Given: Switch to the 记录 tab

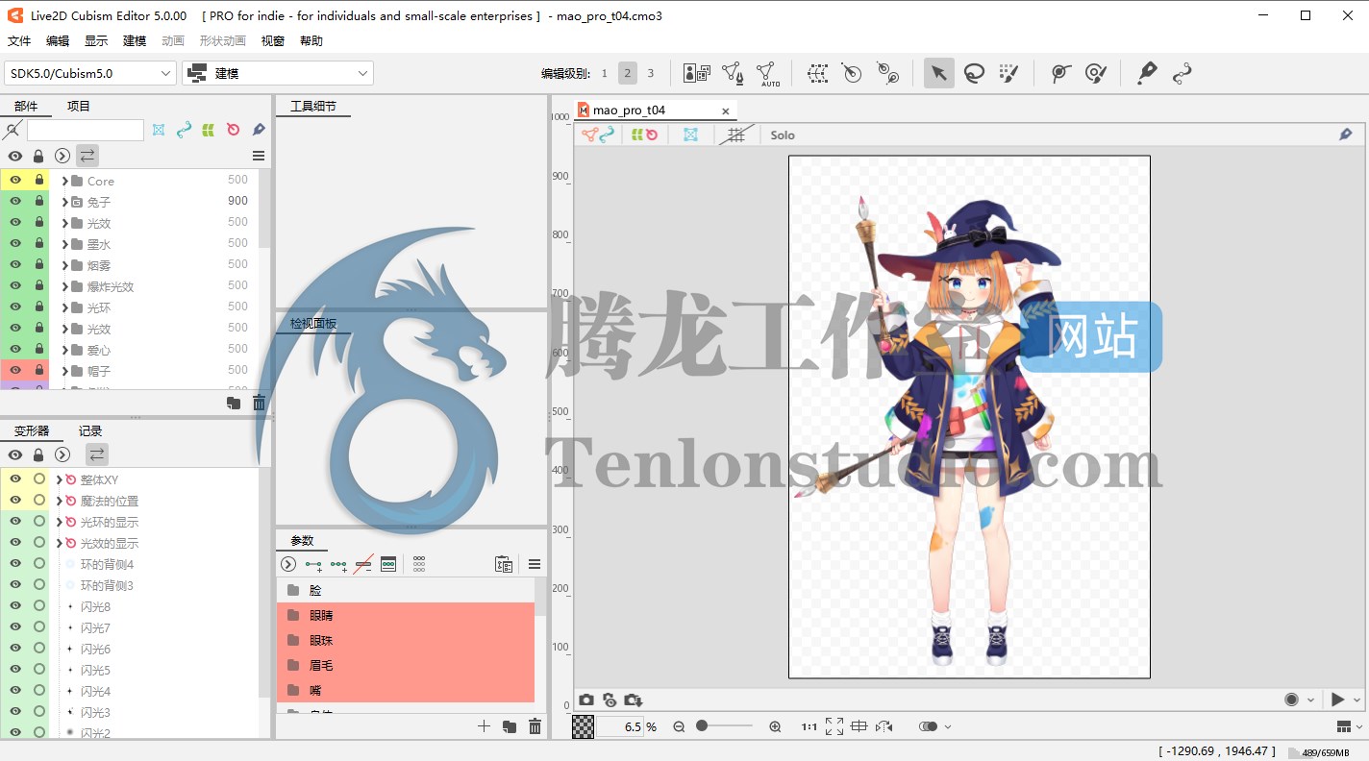Looking at the screenshot, I should pos(90,431).
